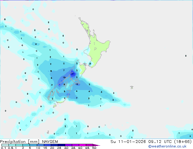This screenshot has height=149, width=193.
Task: Click the "13" precipitation value on map
Action: (64, 77)
